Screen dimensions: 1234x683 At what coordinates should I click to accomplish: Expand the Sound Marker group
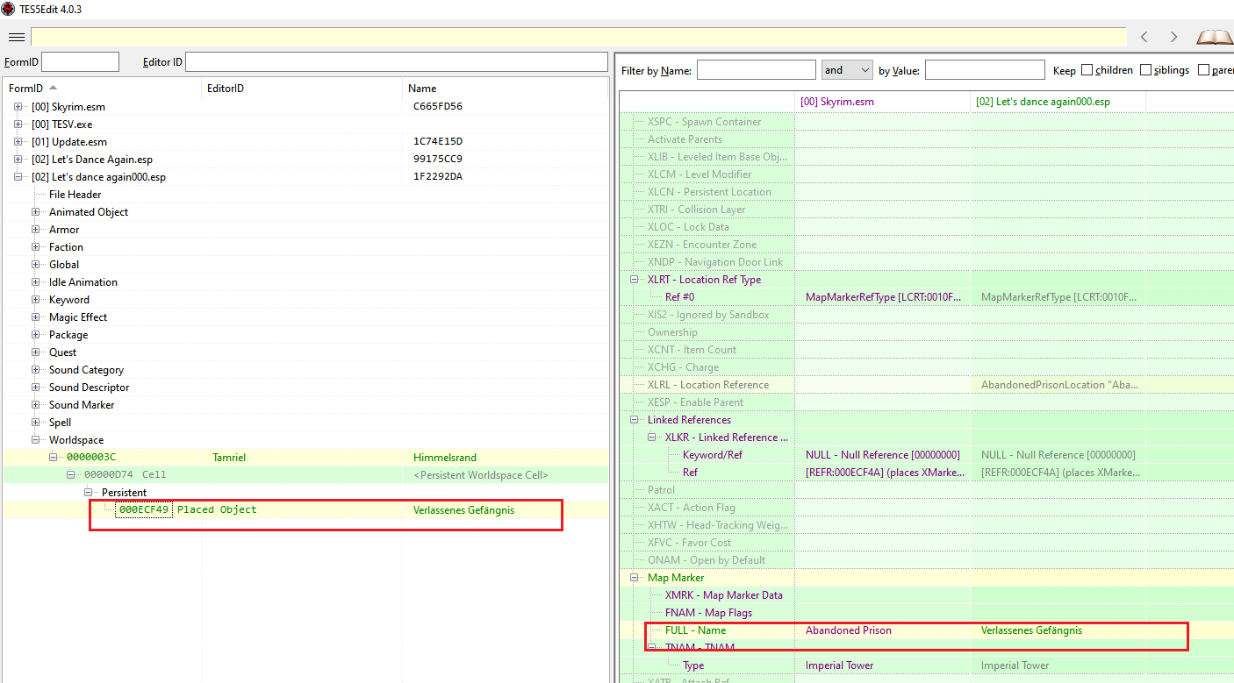tap(36, 405)
